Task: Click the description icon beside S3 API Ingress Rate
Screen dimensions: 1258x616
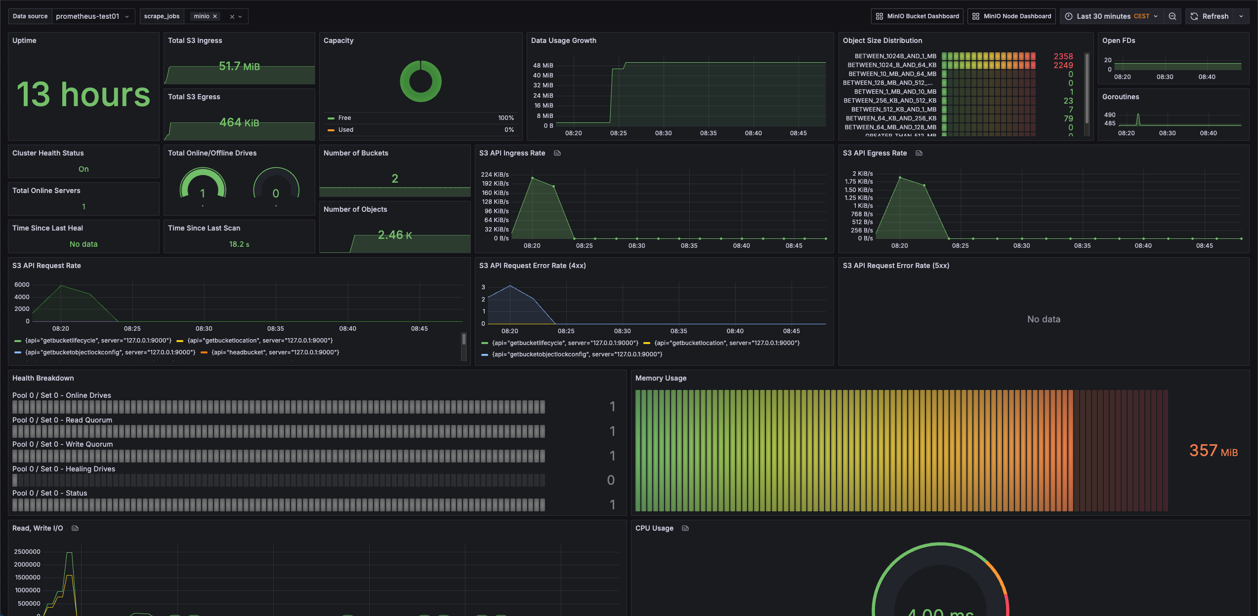Action: (557, 153)
